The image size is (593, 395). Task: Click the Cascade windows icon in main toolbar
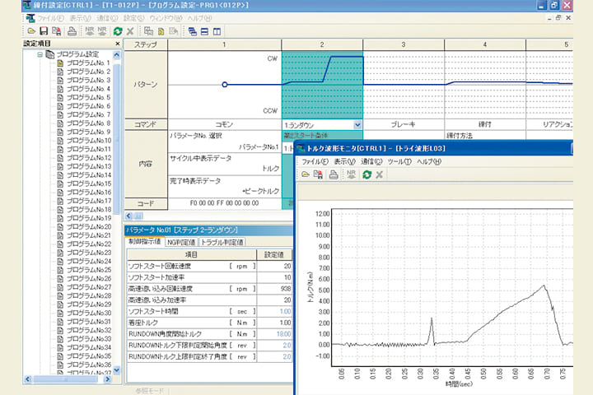(192, 31)
